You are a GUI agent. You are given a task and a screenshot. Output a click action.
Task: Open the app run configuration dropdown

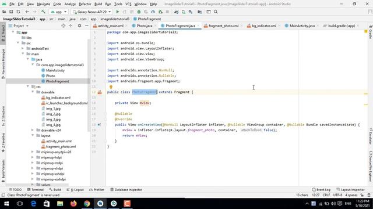click(x=59, y=12)
